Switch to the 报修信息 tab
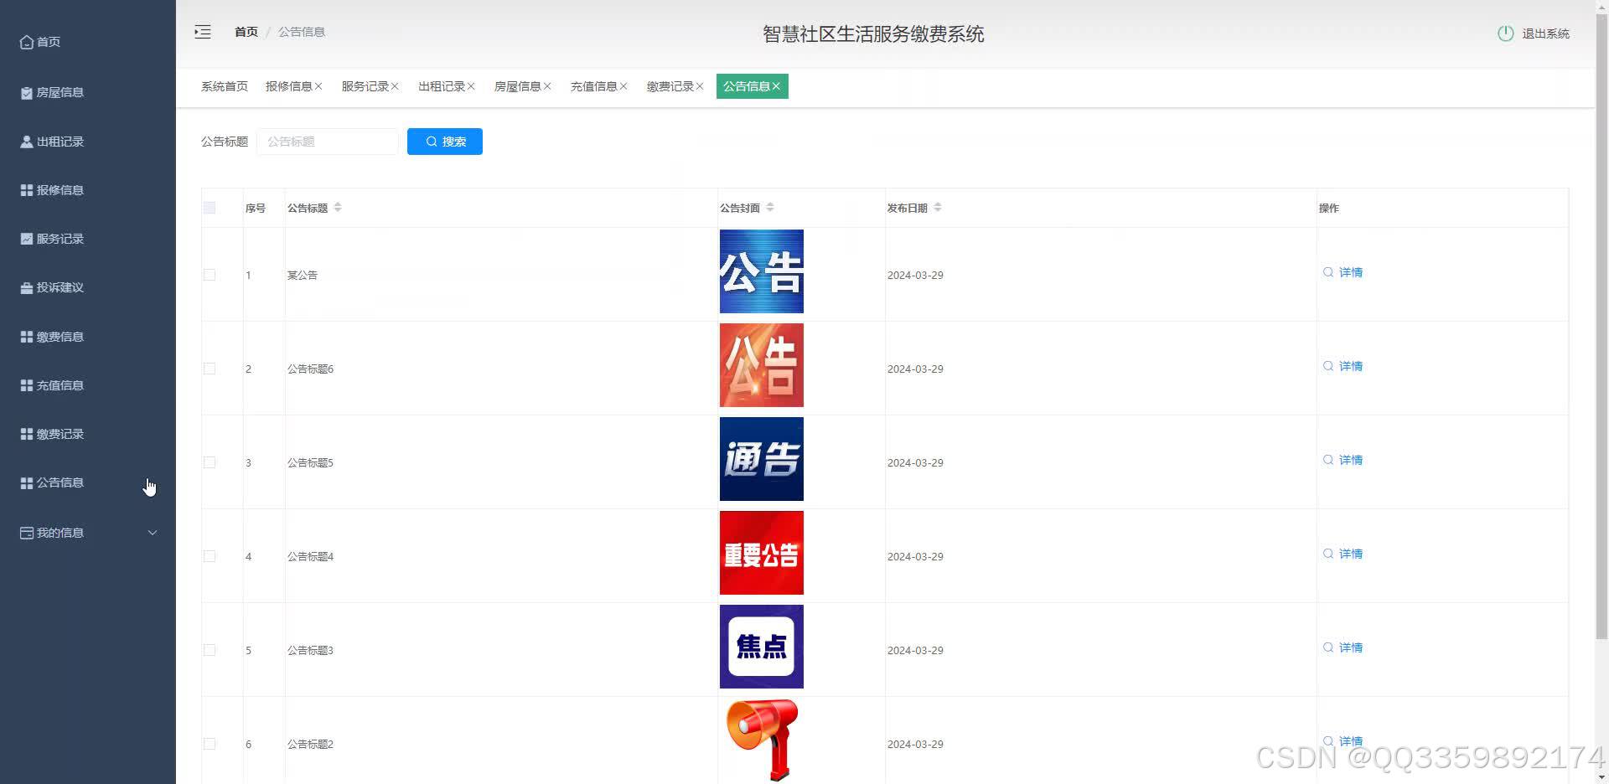 289,86
